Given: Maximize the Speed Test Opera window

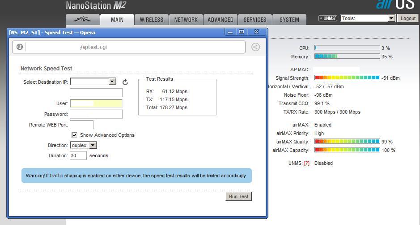Looking at the screenshot, I should click(242, 32).
